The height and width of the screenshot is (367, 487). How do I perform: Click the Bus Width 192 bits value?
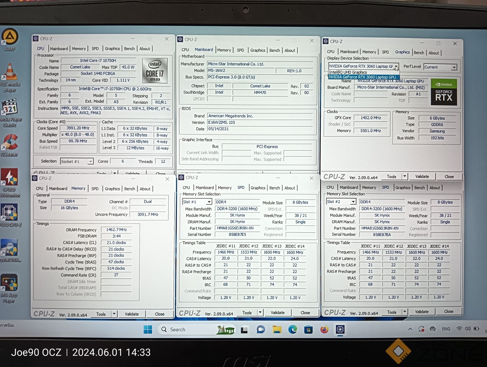(x=437, y=138)
